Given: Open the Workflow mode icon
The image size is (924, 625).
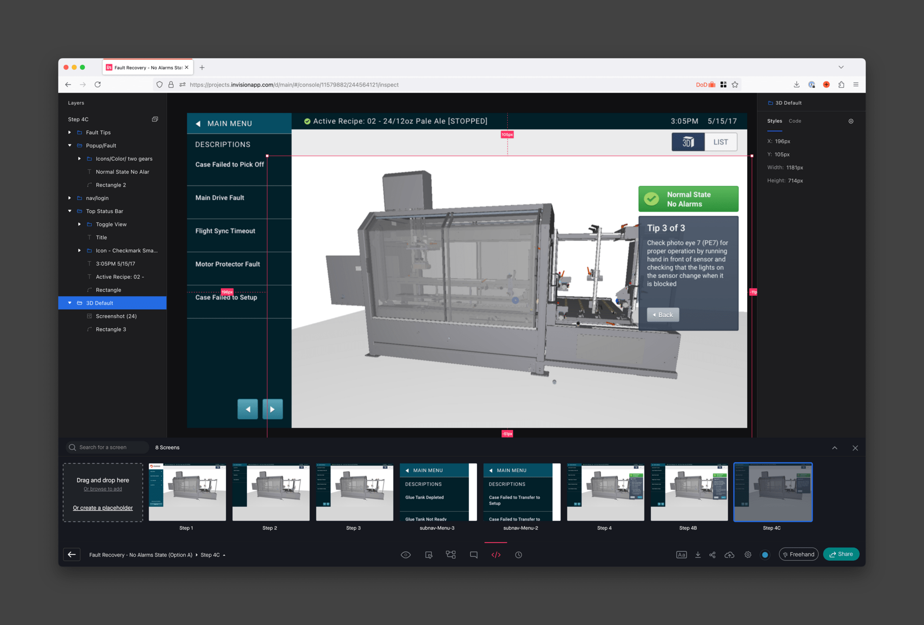Looking at the screenshot, I should tap(451, 555).
